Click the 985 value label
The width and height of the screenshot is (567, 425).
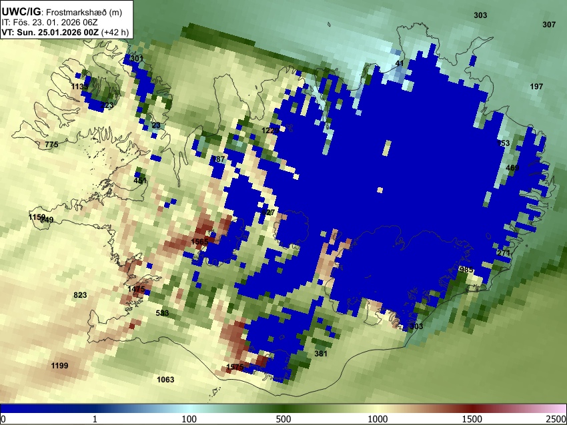466,270
